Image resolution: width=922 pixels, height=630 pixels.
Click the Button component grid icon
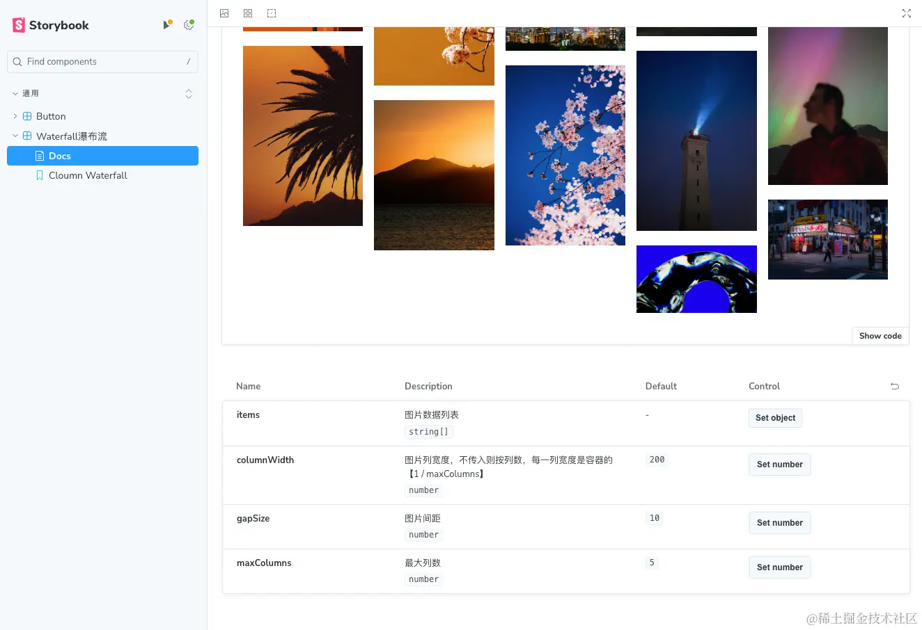27,116
